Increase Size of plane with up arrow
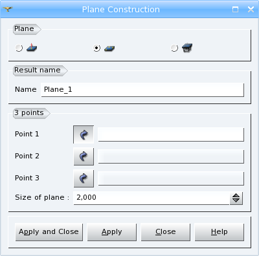Image resolution: width=259 pixels, height=256 pixels. tap(236, 196)
